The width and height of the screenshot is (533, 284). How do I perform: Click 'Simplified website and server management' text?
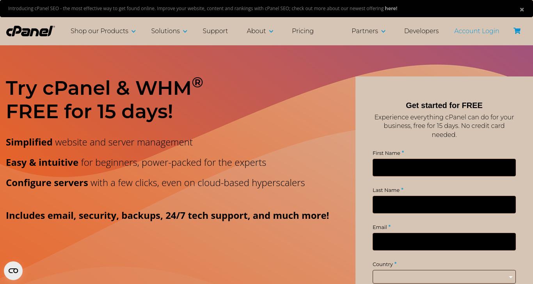(99, 142)
